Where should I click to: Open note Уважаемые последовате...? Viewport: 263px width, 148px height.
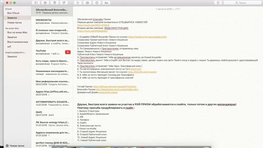52,72
